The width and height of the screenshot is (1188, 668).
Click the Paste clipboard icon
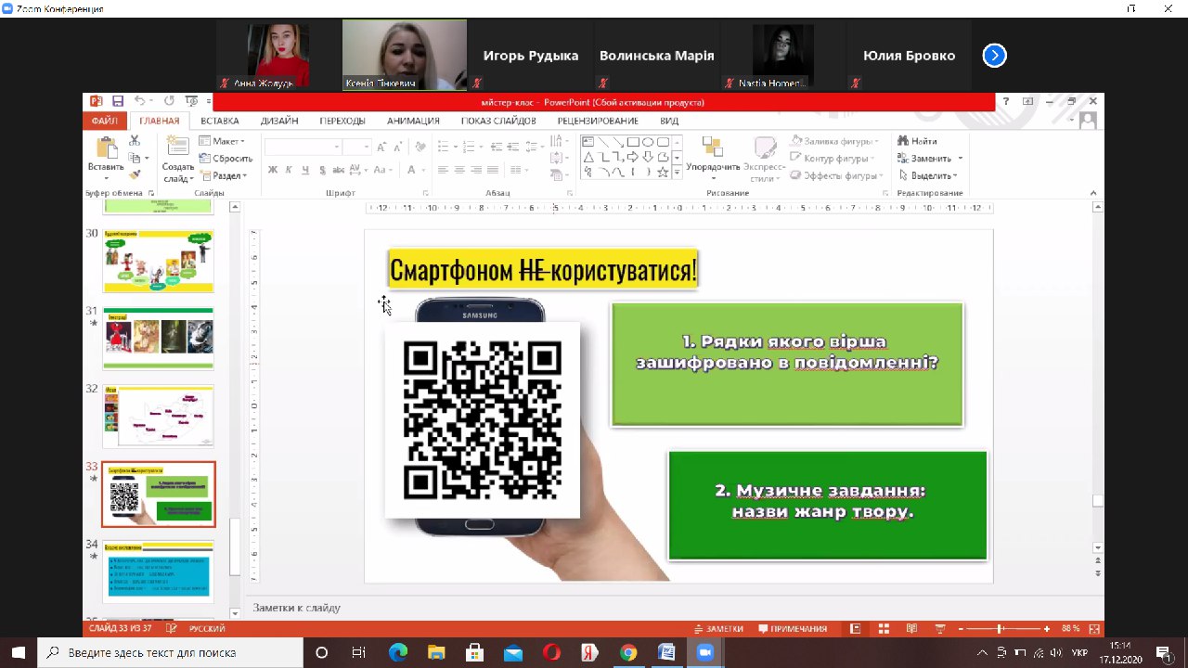pyautogui.click(x=106, y=148)
